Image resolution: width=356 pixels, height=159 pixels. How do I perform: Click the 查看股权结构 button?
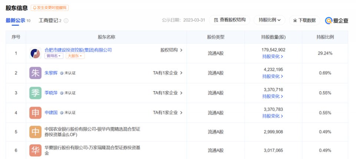(230, 20)
